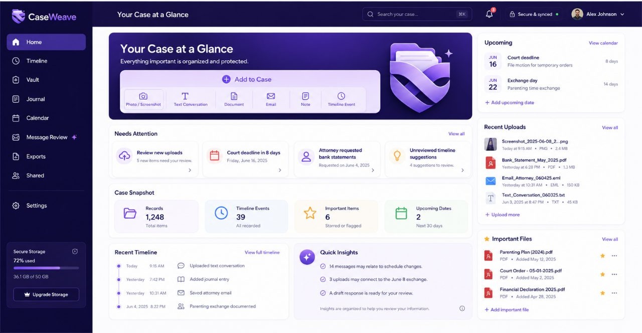The height and width of the screenshot is (333, 642).
Task: Check the 14 messages schedule changes insight
Action: pos(323,266)
